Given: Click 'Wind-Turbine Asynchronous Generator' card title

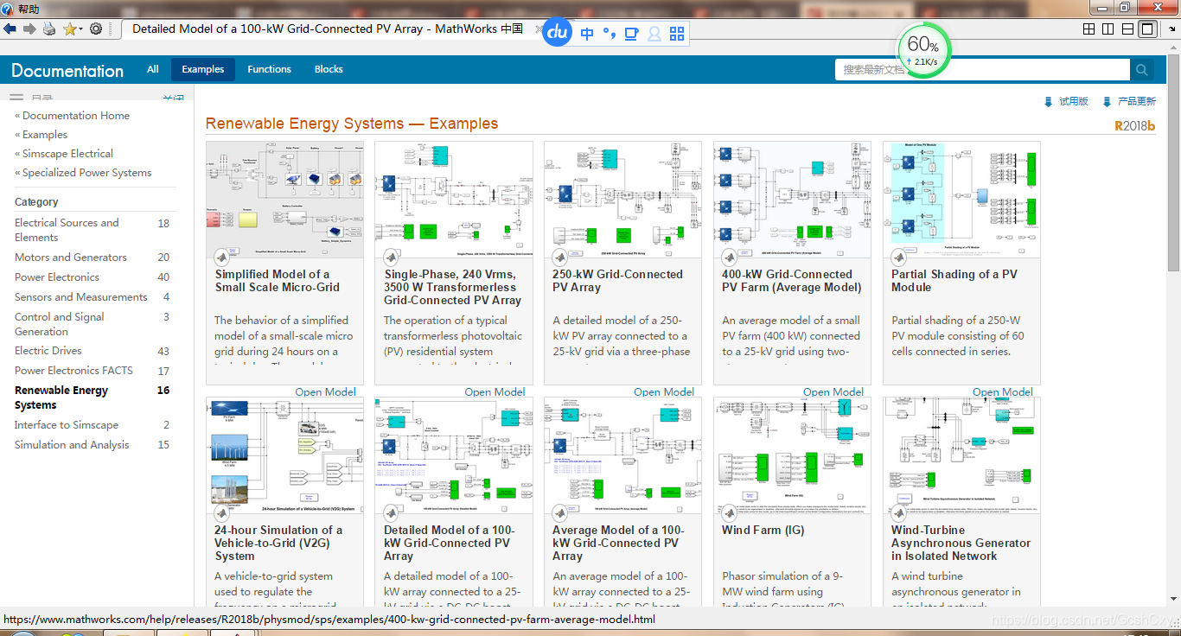Looking at the screenshot, I should [x=961, y=544].
